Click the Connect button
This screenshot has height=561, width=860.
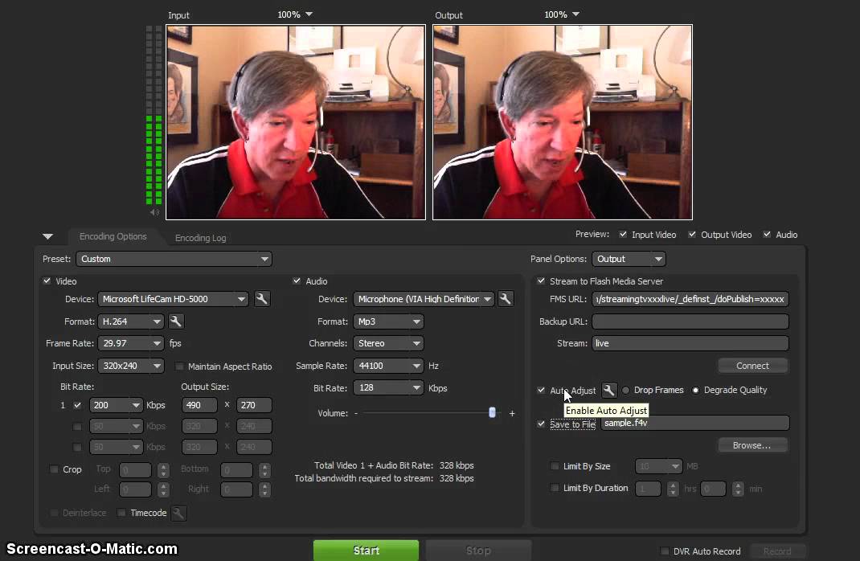pos(752,366)
